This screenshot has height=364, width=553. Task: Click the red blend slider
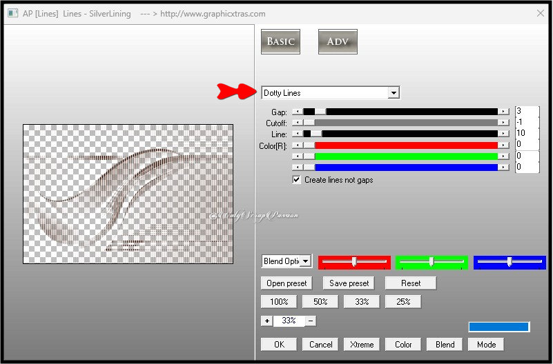354,262
